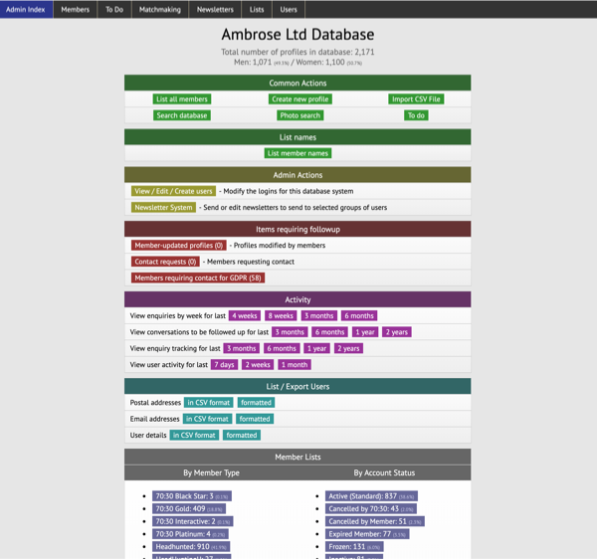Export user details in CSV format
Image resolution: width=597 pixels, height=559 pixels.
pos(194,436)
